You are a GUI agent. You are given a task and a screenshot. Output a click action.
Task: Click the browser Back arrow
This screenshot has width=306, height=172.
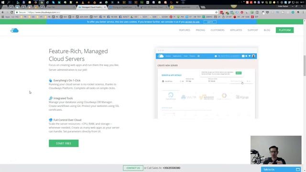(x=3, y=12)
